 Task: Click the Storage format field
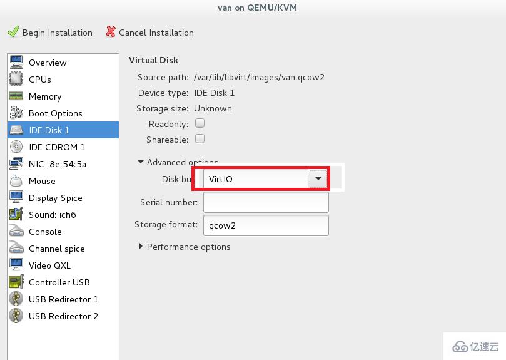tap(266, 225)
